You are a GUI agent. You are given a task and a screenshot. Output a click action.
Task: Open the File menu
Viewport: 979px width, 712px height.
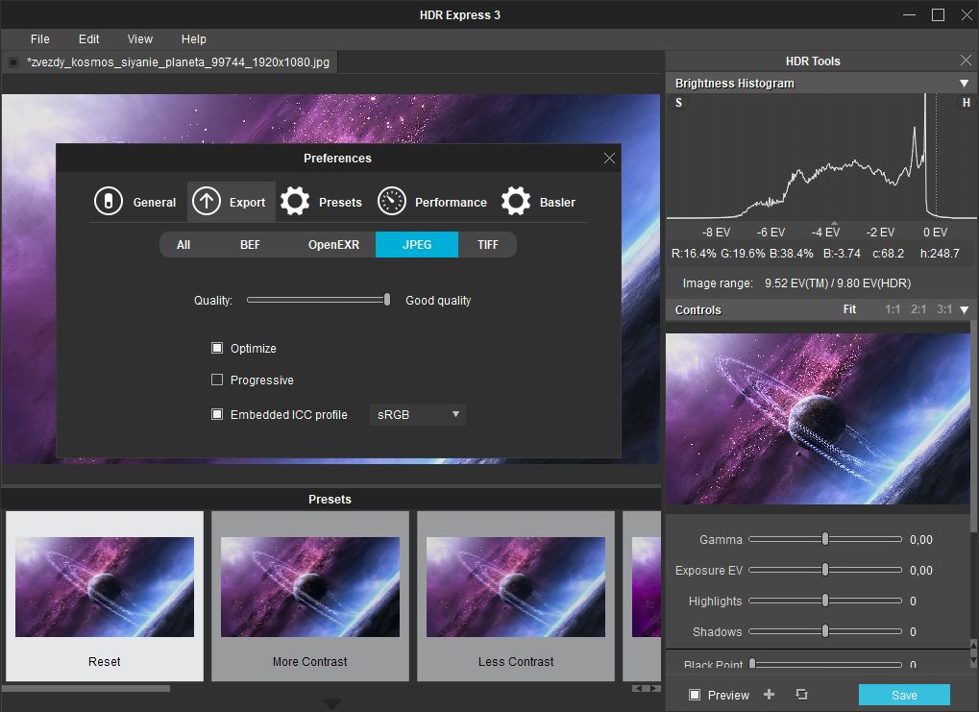(x=40, y=38)
